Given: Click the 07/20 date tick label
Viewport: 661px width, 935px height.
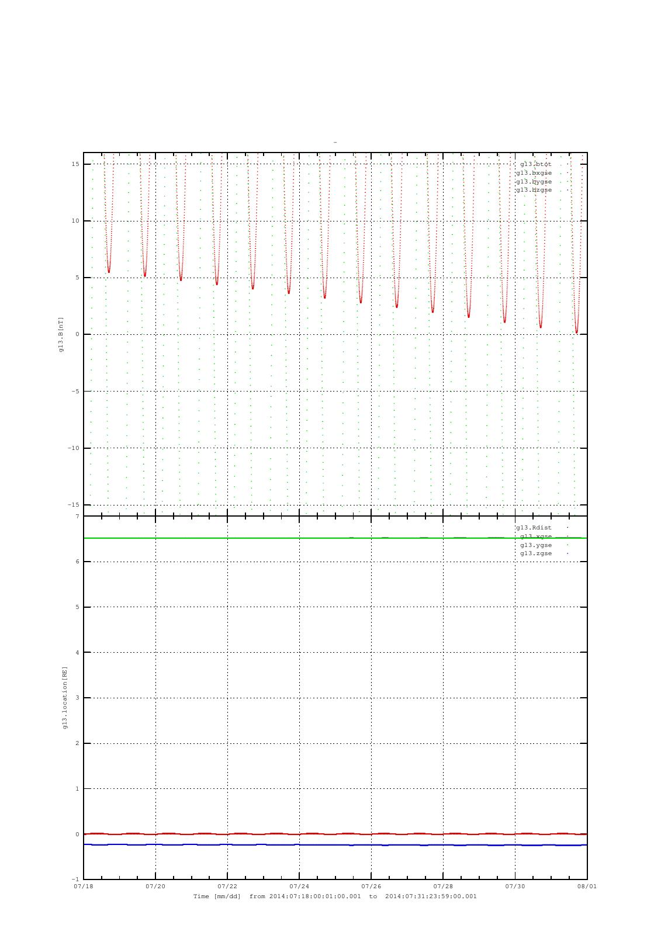Looking at the screenshot, I should 155,886.
